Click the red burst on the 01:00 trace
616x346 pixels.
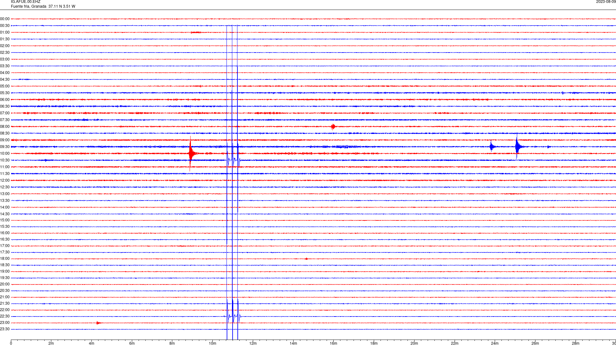[196, 32]
